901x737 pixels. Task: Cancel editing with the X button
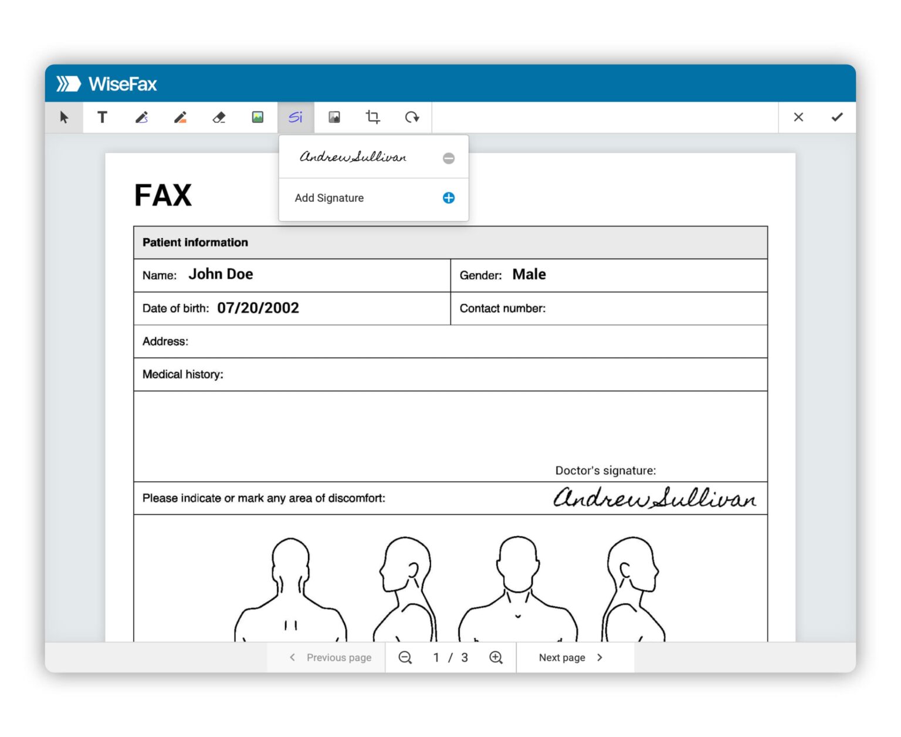click(x=798, y=117)
